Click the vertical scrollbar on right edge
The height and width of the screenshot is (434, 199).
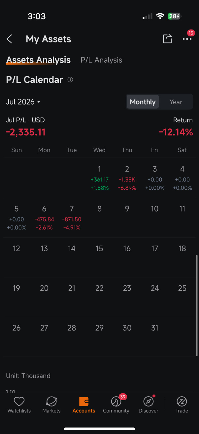pyautogui.click(x=197, y=305)
